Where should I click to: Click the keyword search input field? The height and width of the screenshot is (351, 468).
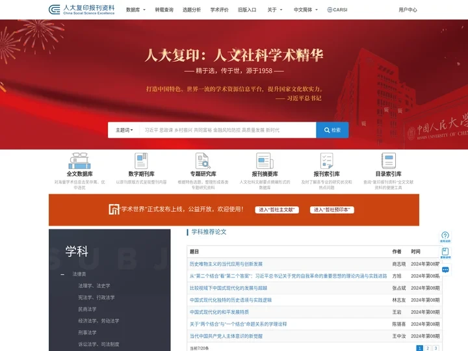point(227,130)
